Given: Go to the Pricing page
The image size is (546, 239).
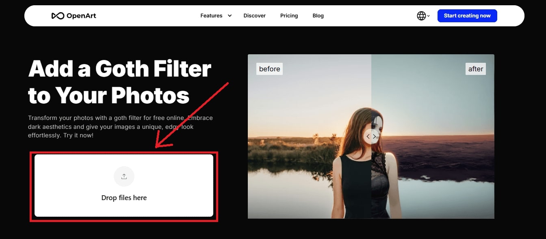Looking at the screenshot, I should tap(289, 15).
